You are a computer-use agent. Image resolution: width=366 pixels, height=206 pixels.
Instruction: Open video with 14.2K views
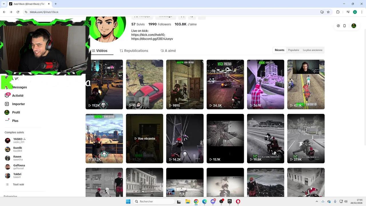[x=185, y=138]
